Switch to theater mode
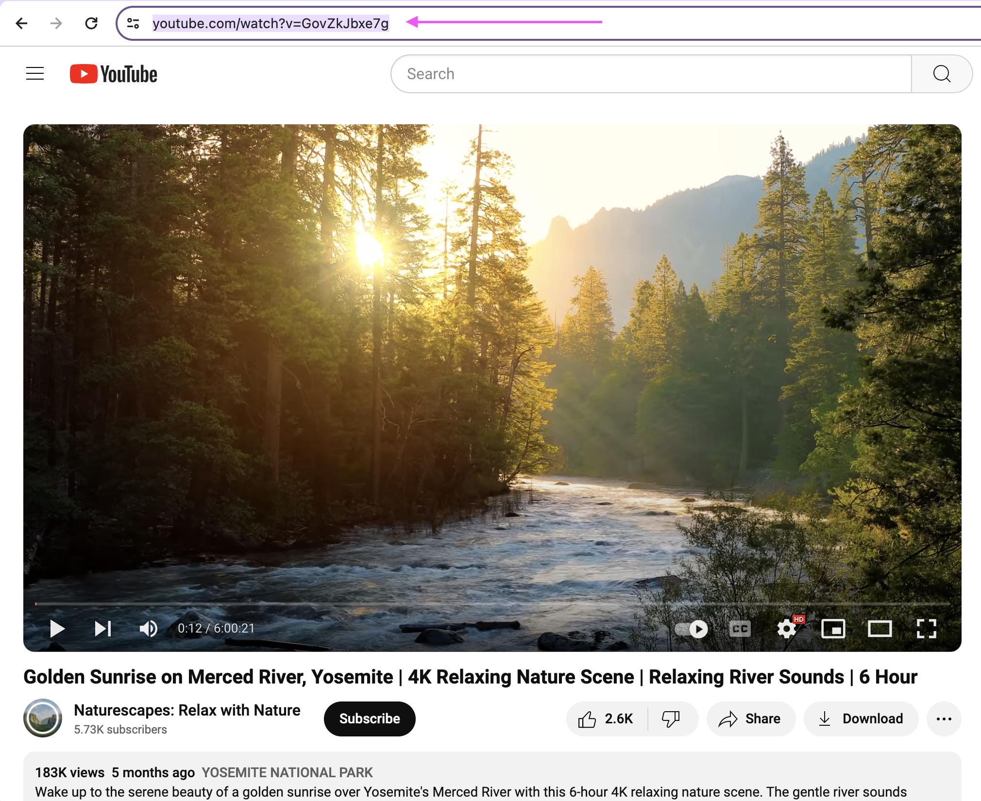This screenshot has width=981, height=801. (x=880, y=629)
